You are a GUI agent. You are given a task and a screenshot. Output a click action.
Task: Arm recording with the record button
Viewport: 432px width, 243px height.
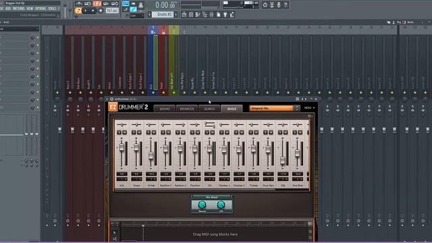click(101, 11)
